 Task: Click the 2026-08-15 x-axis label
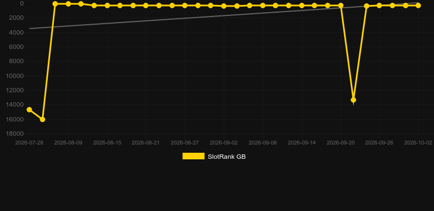(x=107, y=143)
